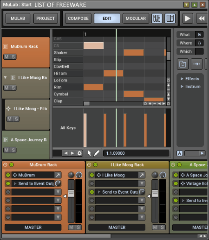209x240 pixels.
Task: Mute the MuDrum Rack track
Action: point(7,57)
